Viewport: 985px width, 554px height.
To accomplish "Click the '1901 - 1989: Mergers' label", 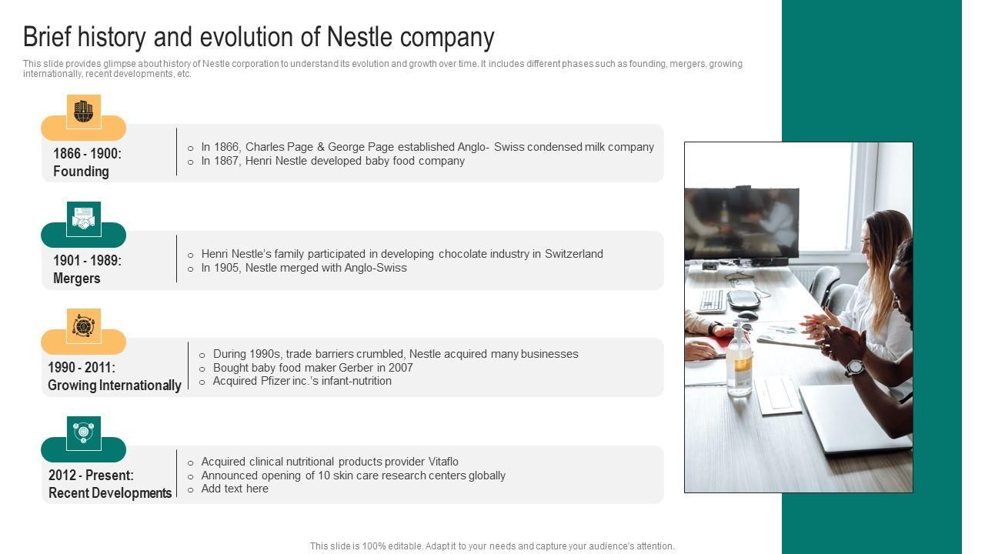I will pyautogui.click(x=88, y=269).
